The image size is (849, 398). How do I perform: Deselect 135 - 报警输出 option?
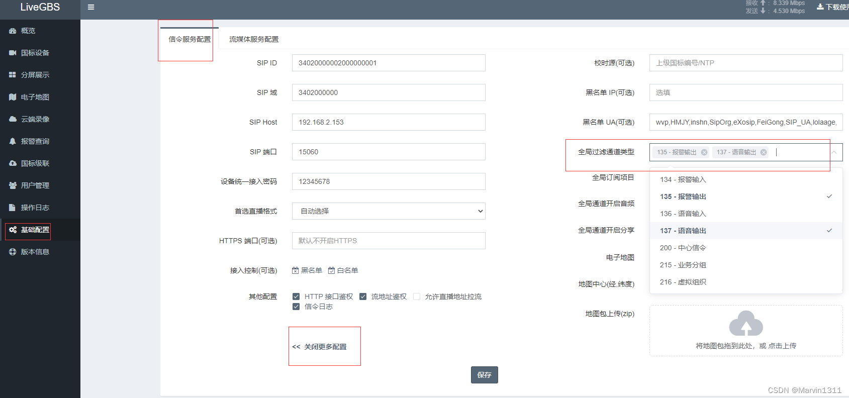pyautogui.click(x=746, y=196)
